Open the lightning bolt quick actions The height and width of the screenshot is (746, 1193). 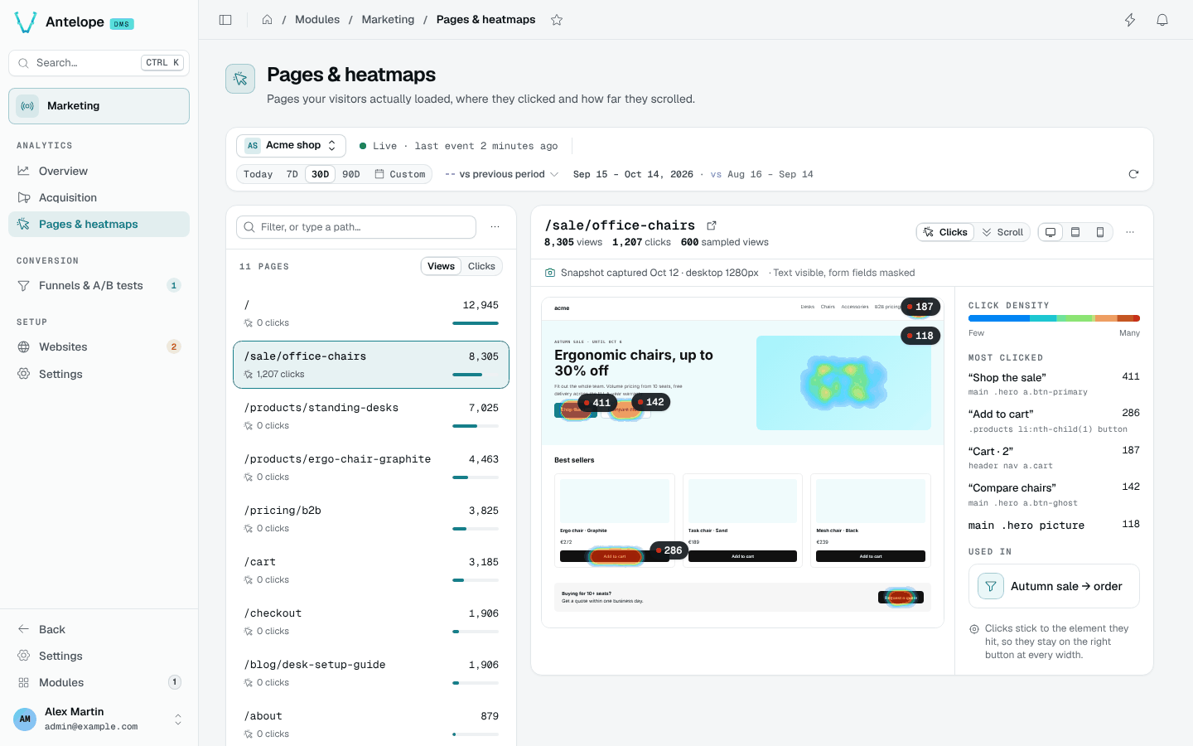coord(1130,20)
